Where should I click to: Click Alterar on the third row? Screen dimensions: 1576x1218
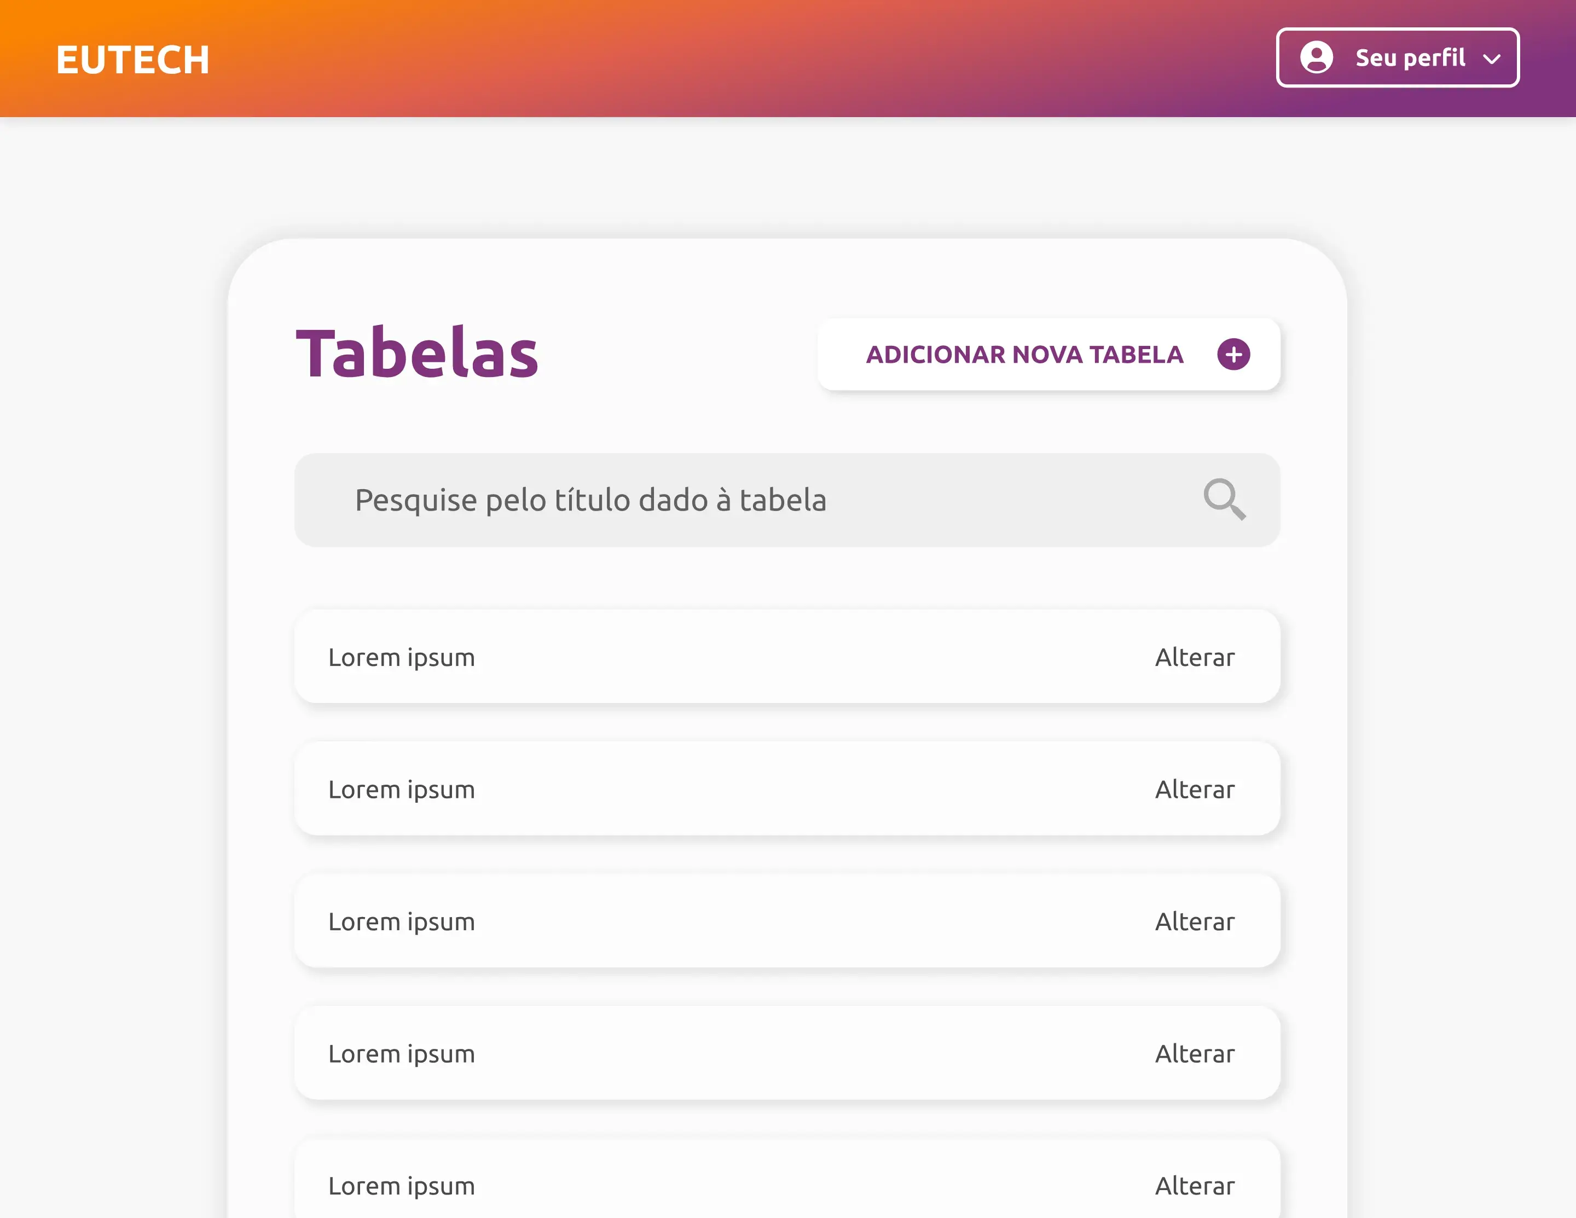click(x=1194, y=921)
